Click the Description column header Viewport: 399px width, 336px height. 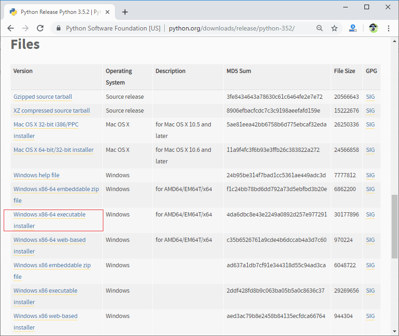point(171,71)
